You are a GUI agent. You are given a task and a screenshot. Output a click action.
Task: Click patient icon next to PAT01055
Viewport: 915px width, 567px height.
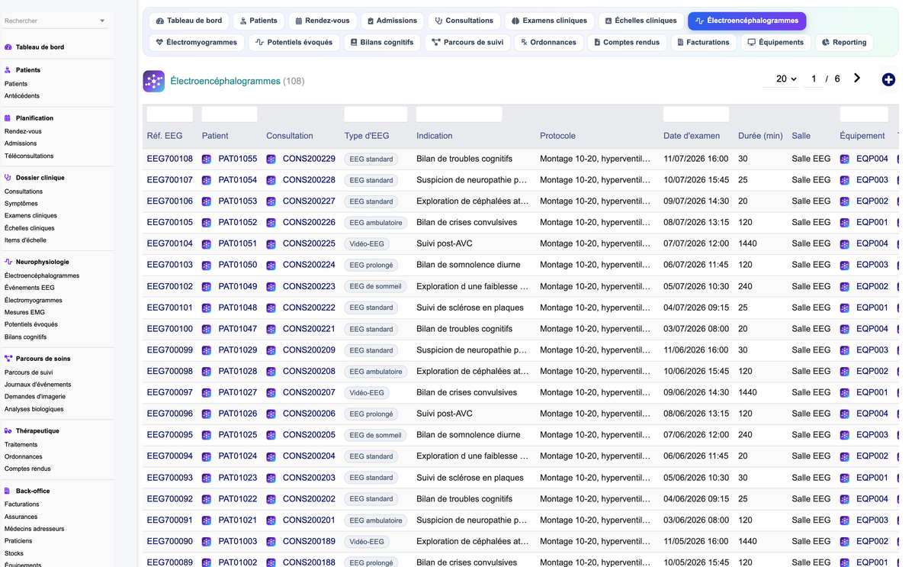207,159
